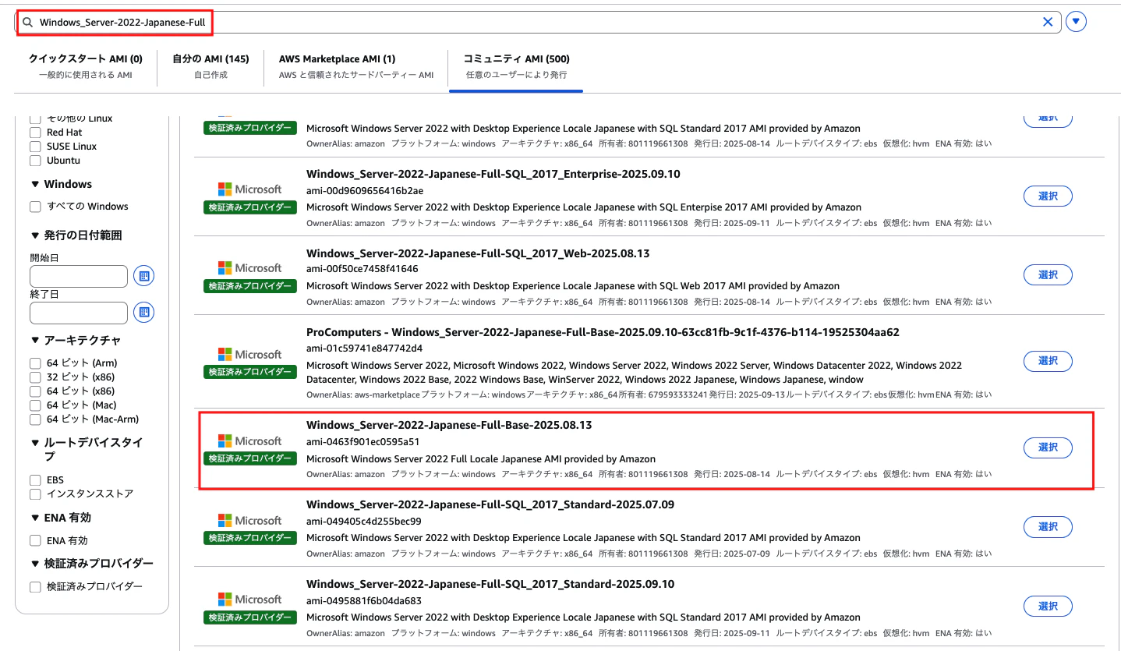Click the Microsoft logo on the SQL_2017_Web-2025.08.13 row
This screenshot has width=1121, height=651.
point(250,268)
